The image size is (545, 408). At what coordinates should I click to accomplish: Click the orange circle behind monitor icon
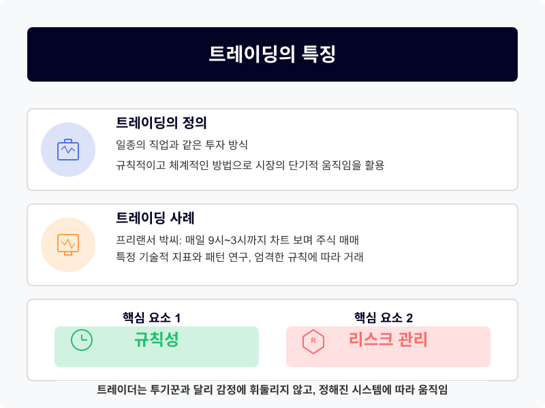click(68, 245)
